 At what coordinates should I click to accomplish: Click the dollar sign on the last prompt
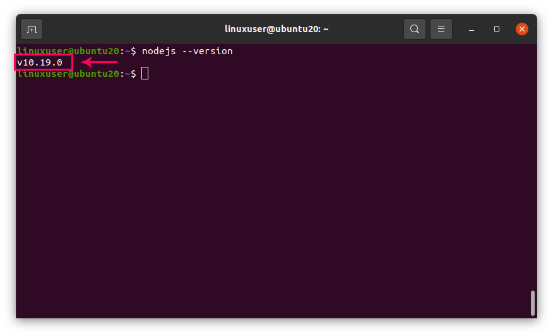(x=133, y=74)
